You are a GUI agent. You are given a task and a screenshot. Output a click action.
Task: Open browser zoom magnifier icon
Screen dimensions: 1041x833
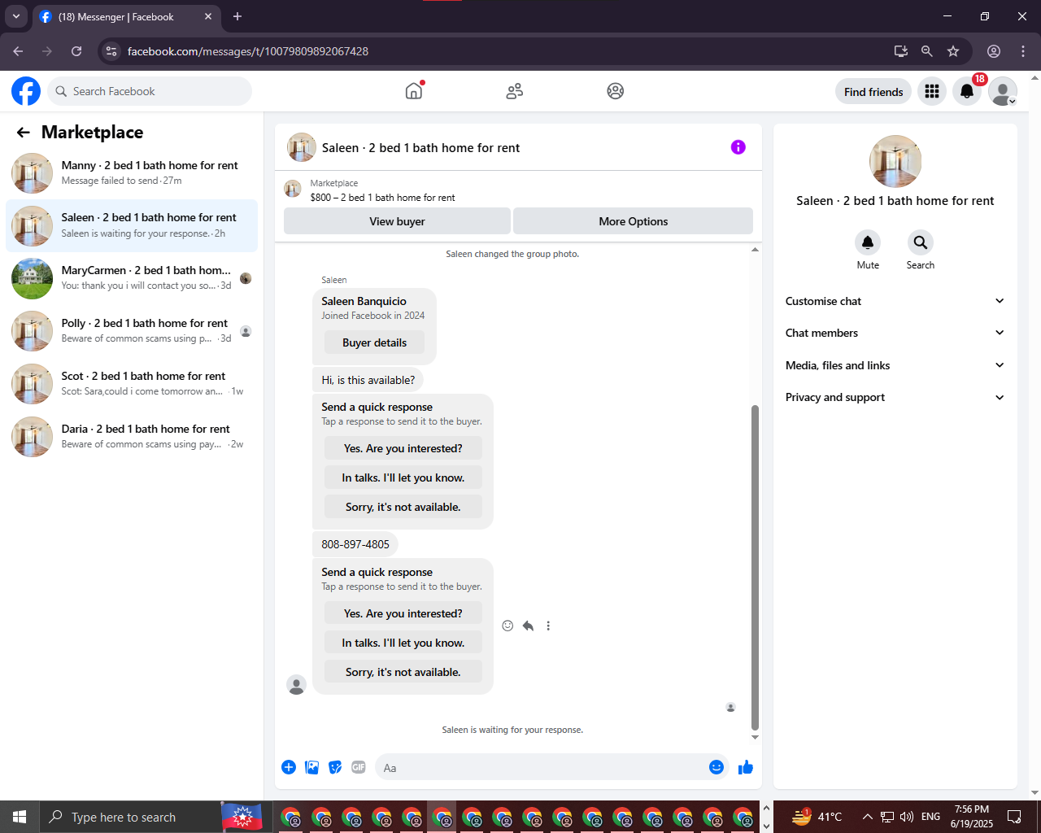(926, 51)
